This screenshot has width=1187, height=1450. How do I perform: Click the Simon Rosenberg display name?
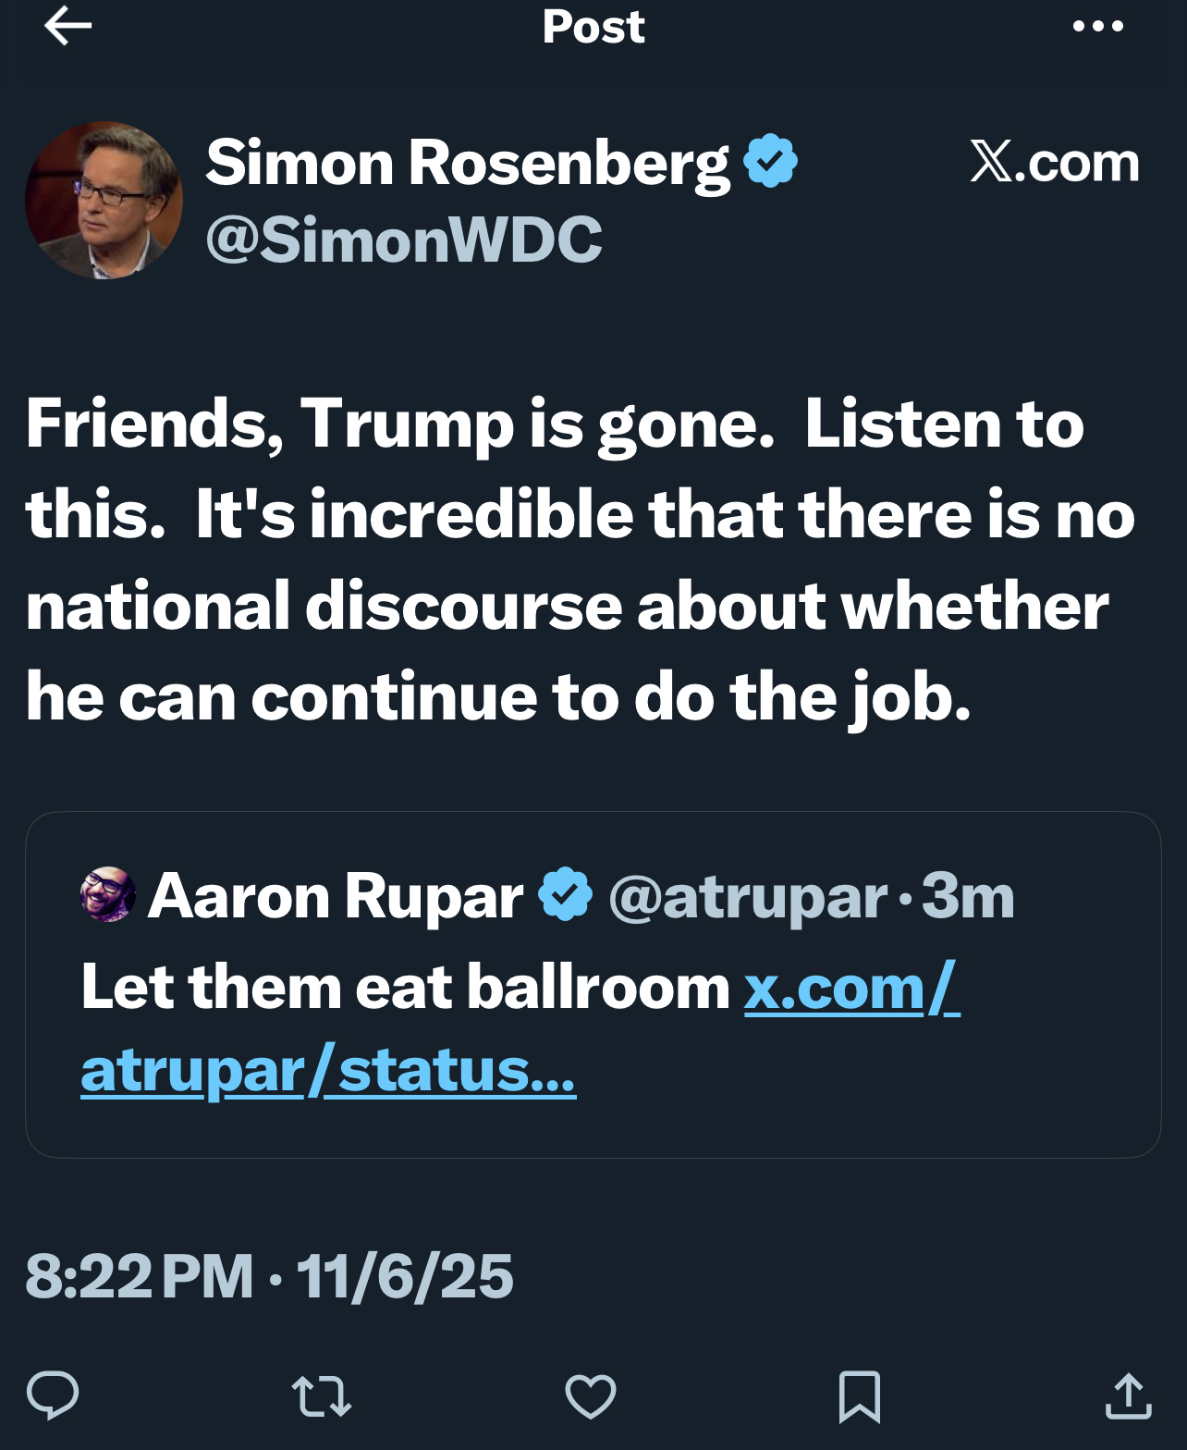tap(467, 163)
